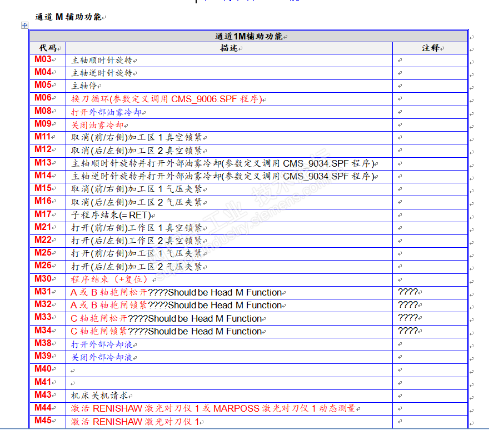Click the ???? note in M34 row
Viewport: 489px width, 430px height.
click(x=408, y=331)
